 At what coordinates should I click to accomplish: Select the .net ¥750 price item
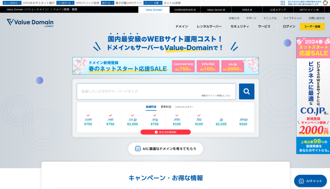110,120
